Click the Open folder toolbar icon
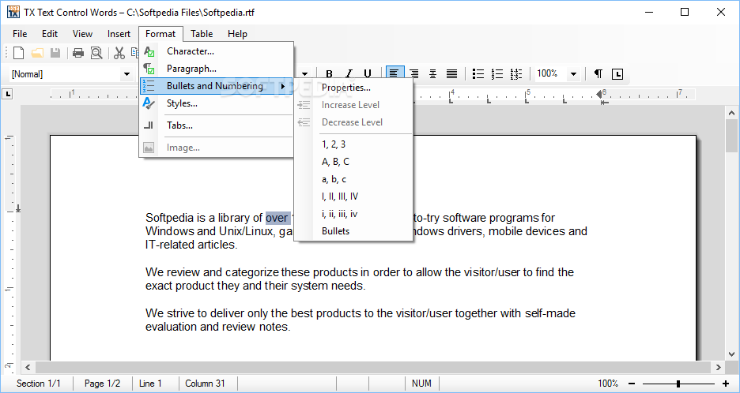This screenshot has width=740, height=393. pos(37,53)
